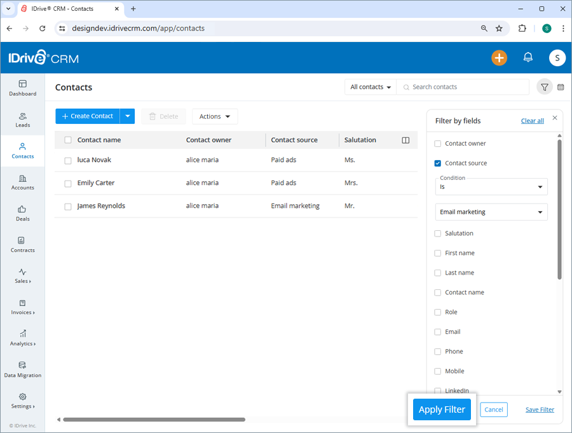Screen dimensions: 572x433
Task: Click the orange quick-create plus icon
Action: 499,57
